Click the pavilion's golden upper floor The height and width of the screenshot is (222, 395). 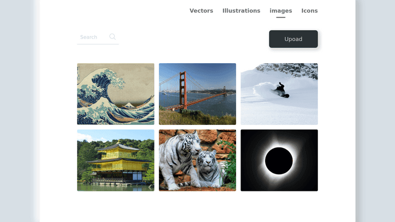(x=117, y=154)
